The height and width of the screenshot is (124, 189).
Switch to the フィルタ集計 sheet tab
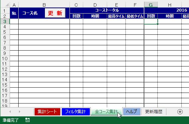(76, 112)
